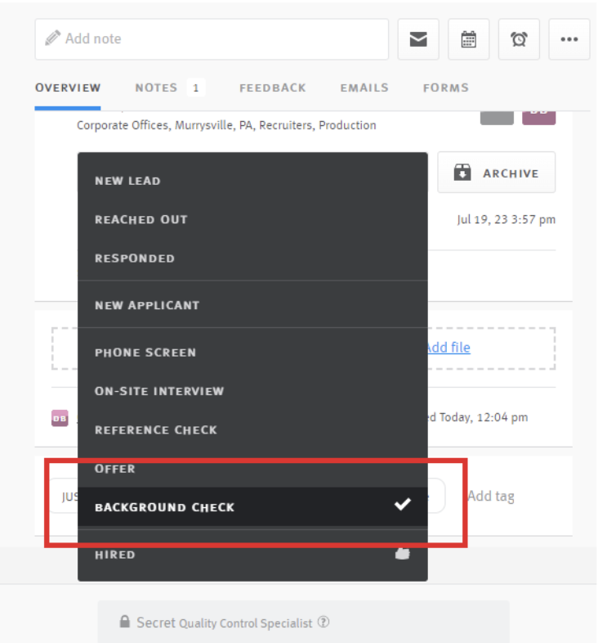Click the Archive button
The height and width of the screenshot is (643, 598).
pos(497,173)
